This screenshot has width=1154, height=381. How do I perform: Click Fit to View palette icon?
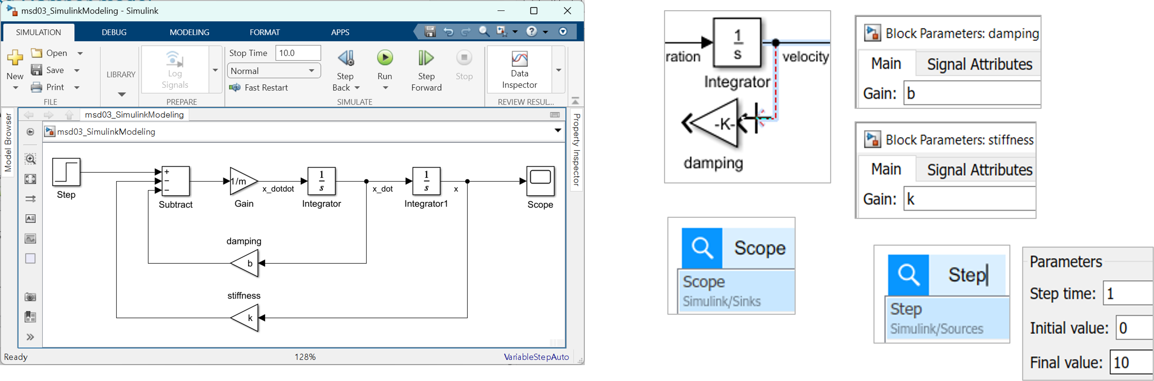pyautogui.click(x=31, y=179)
